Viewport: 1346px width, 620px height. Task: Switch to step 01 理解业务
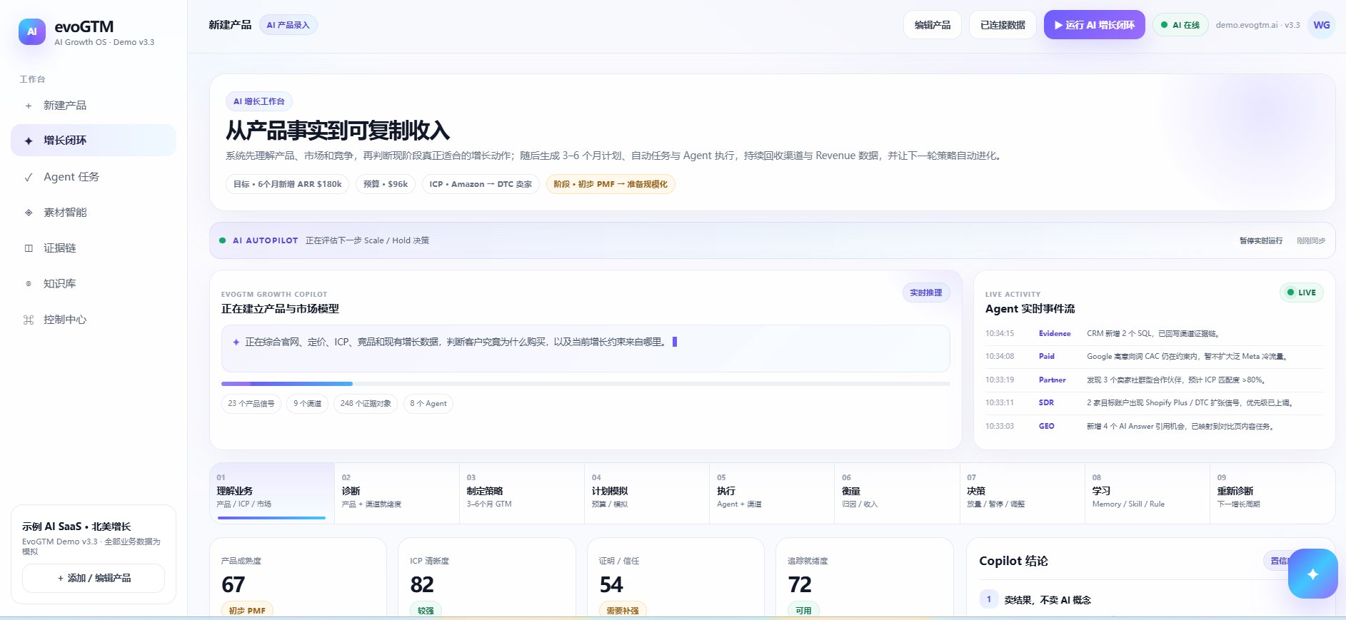click(x=272, y=493)
